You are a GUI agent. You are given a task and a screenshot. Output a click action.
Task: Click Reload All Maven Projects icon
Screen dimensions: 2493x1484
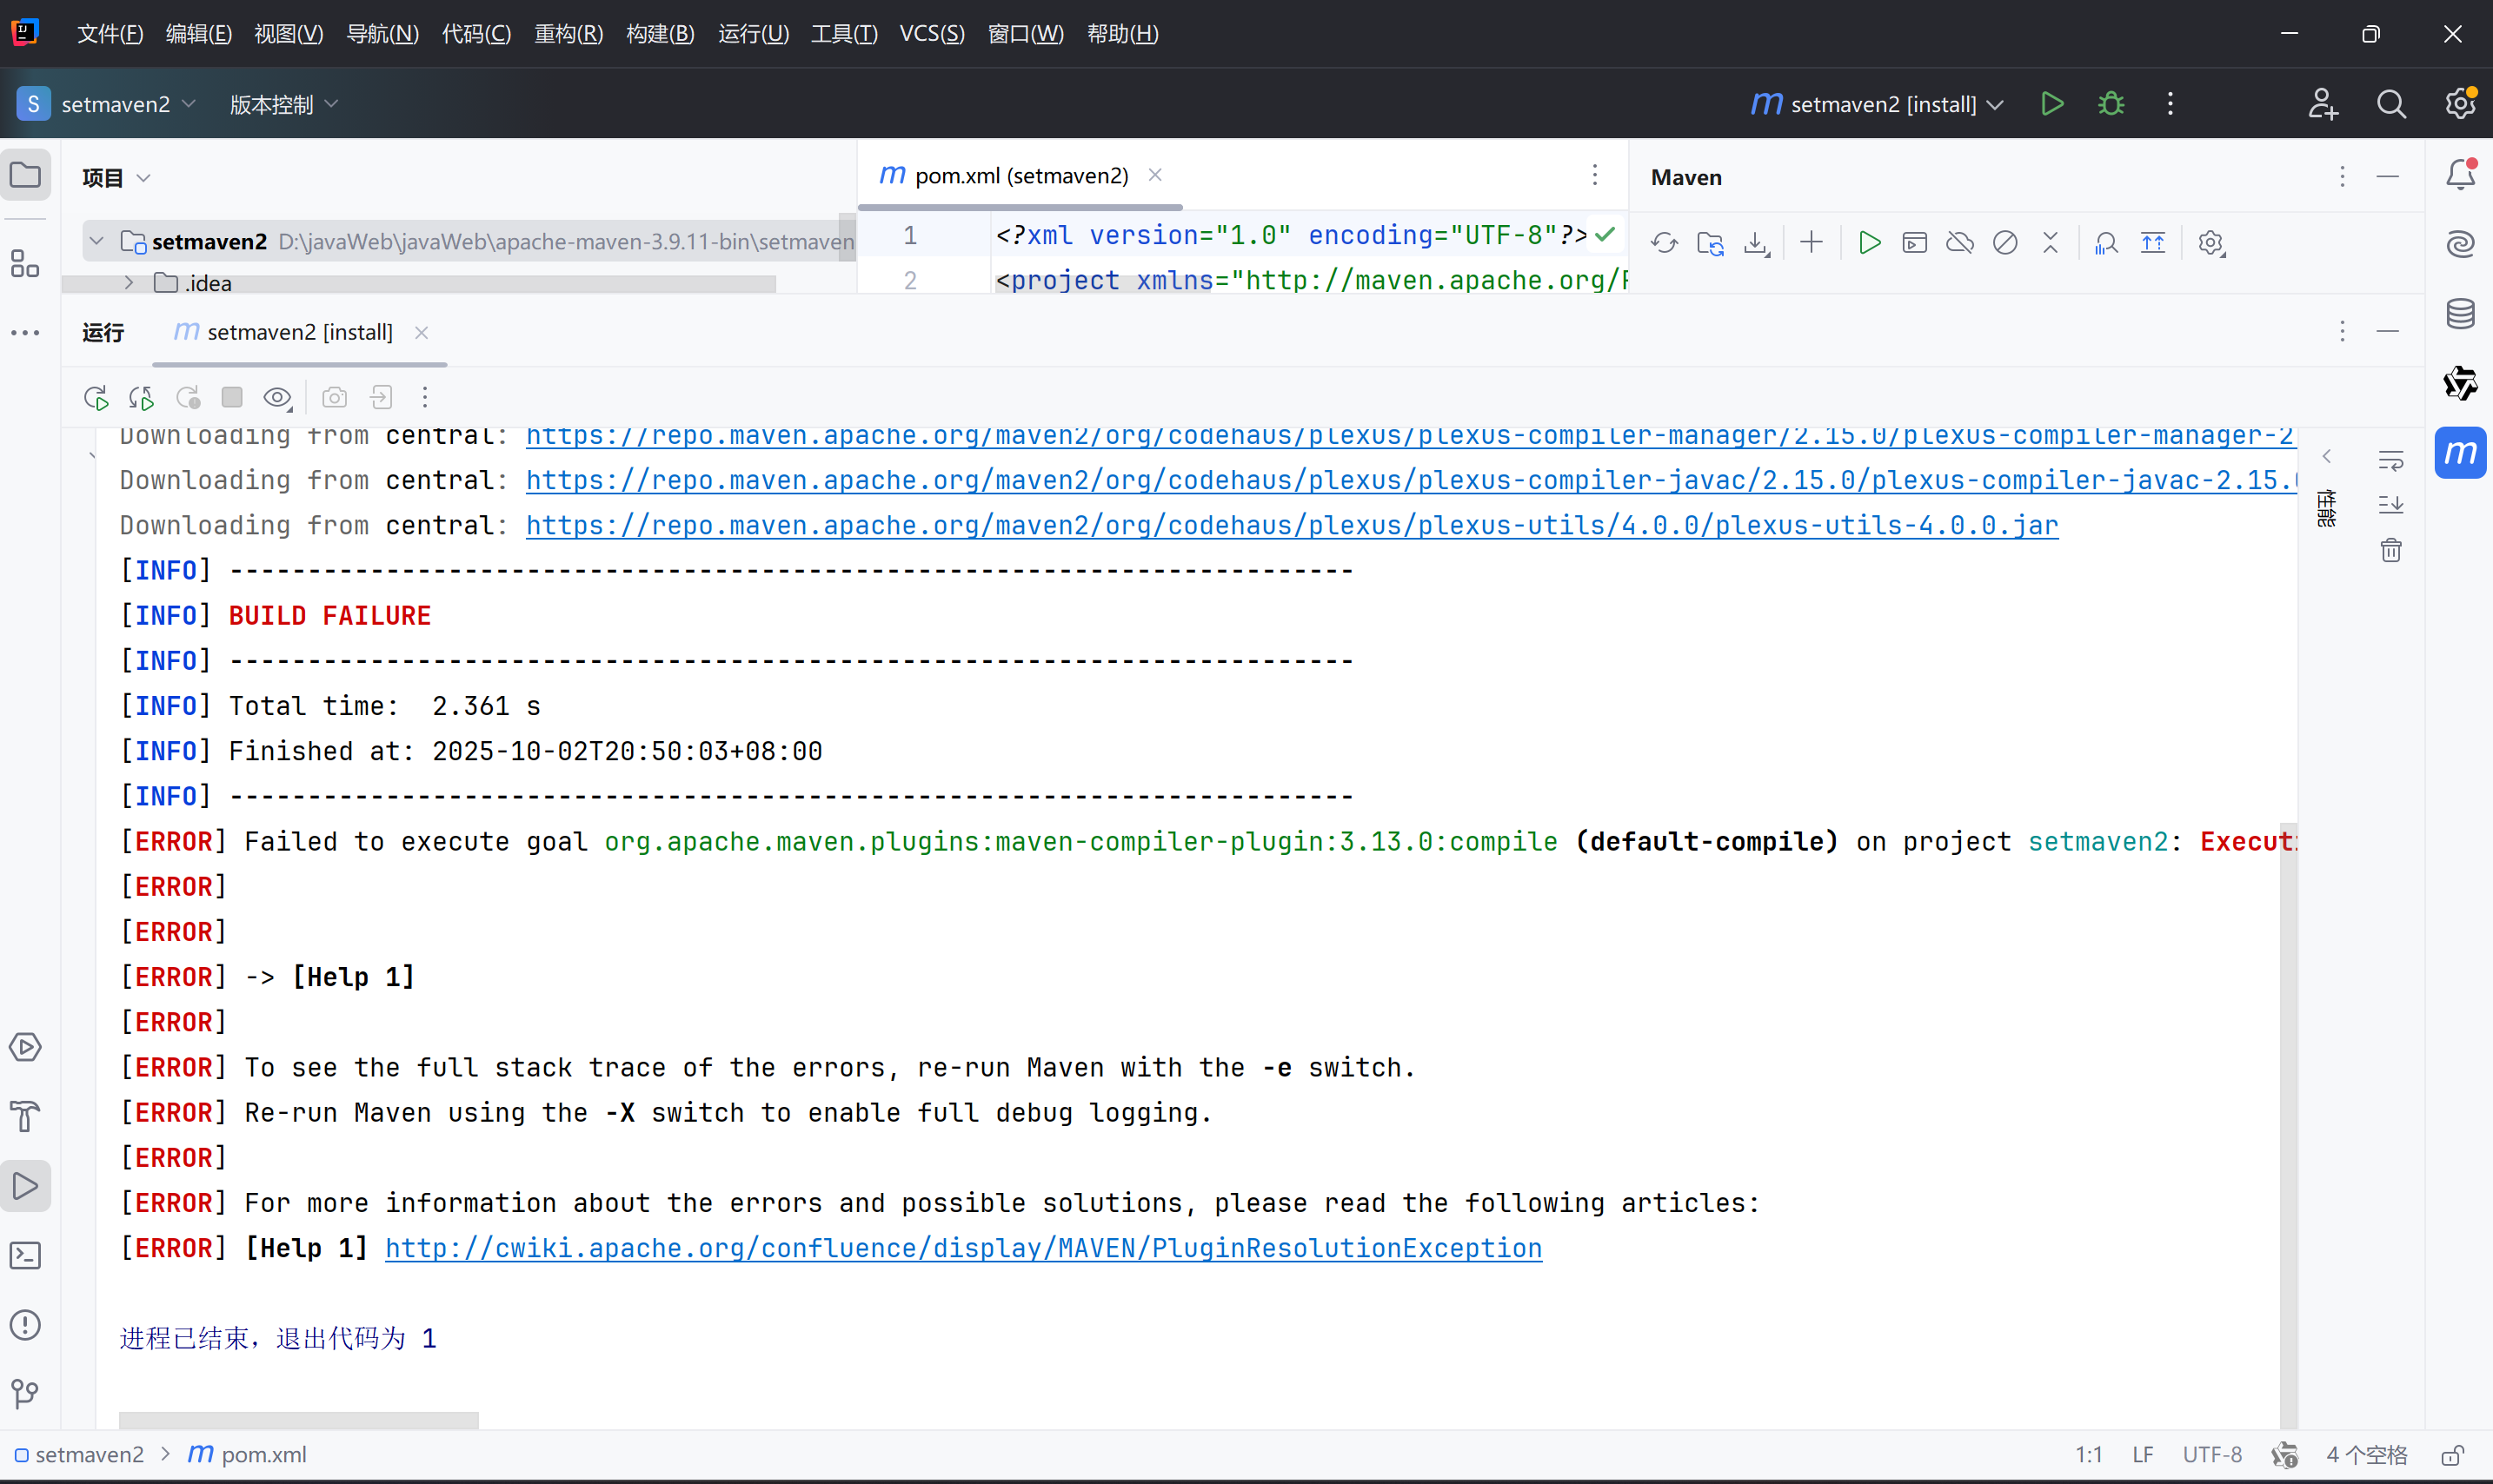point(1665,243)
